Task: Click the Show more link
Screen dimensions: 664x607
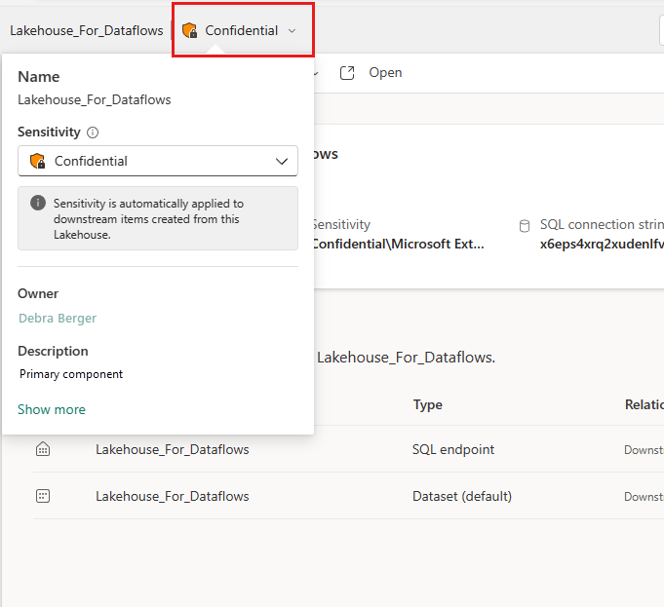Action: pos(52,409)
